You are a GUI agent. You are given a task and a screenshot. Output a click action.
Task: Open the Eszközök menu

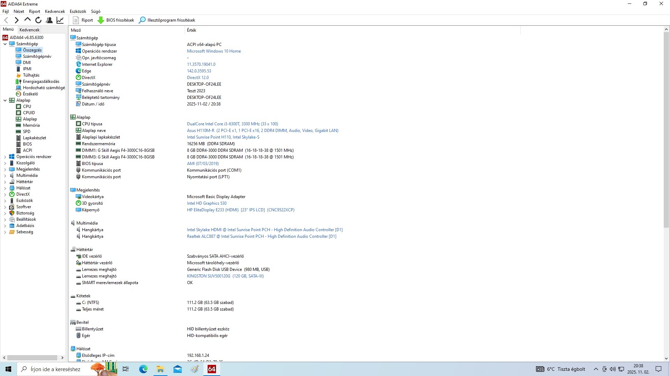[78, 11]
